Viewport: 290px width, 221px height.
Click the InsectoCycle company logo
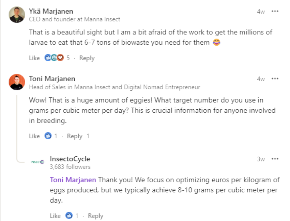click(37, 162)
